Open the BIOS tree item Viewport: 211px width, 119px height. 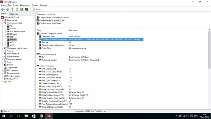point(12,42)
